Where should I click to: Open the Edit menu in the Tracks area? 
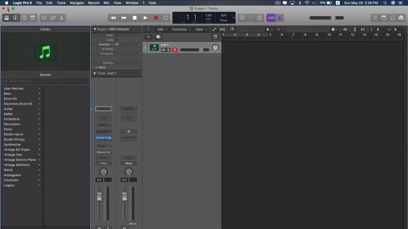pyautogui.click(x=162, y=29)
